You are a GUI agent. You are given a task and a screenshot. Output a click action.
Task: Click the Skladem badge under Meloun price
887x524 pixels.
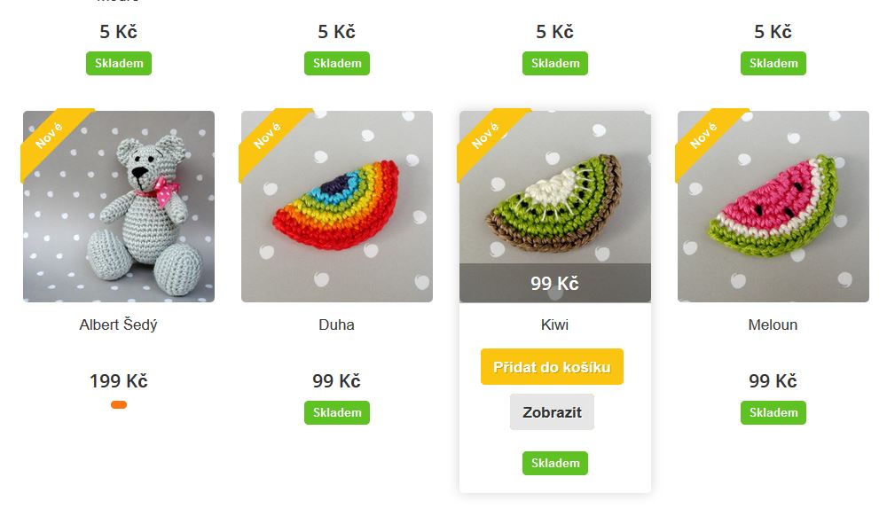[773, 412]
